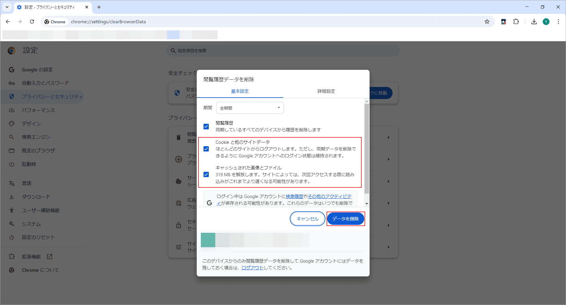Open ダウンロード settings section

(x=36, y=197)
